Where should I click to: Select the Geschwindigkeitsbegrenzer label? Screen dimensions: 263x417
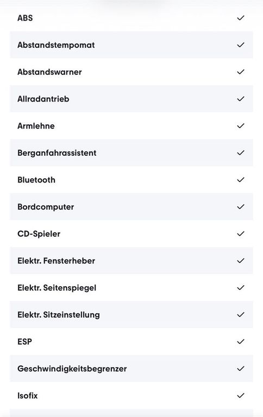72,369
